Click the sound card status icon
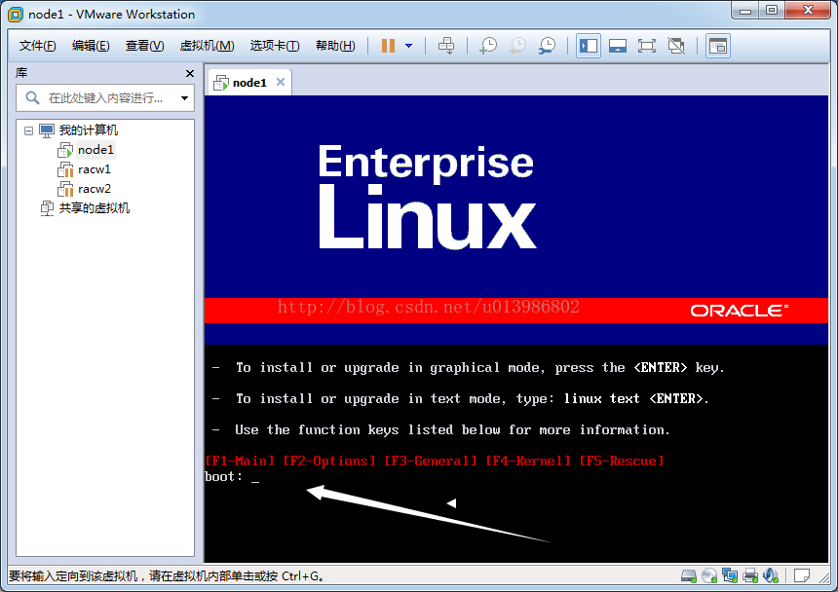This screenshot has height=592, width=838. pyautogui.click(x=771, y=575)
